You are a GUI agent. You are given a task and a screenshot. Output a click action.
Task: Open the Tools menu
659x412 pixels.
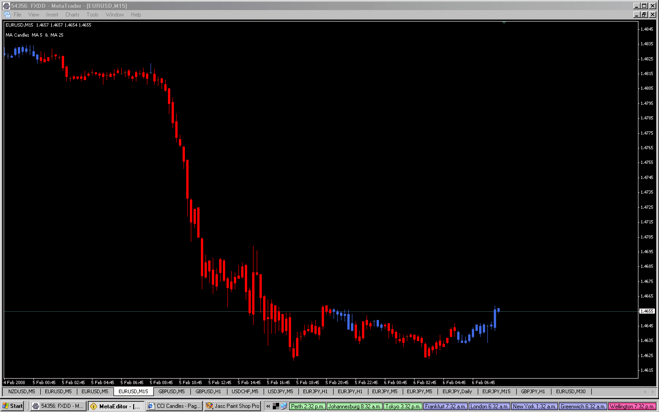tap(92, 14)
